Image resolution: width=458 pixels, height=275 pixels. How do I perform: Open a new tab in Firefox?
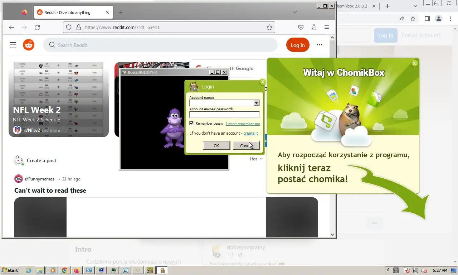pyautogui.click(x=121, y=12)
